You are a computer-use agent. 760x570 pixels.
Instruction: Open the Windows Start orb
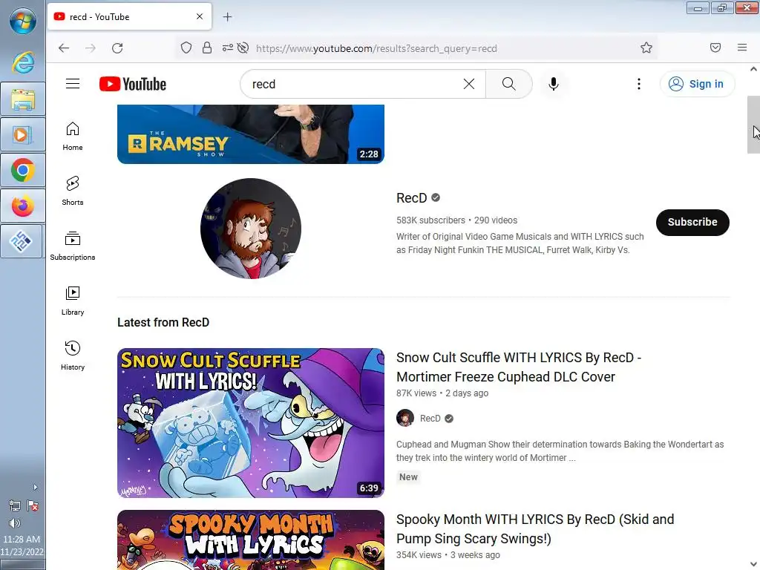(23, 21)
